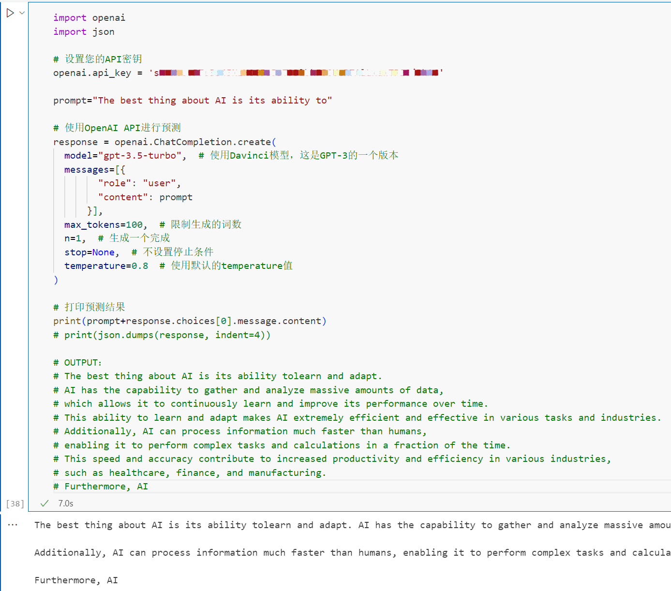The image size is (671, 591).
Task: Click the output line 'Furthermore, AI'
Action: tap(76, 580)
